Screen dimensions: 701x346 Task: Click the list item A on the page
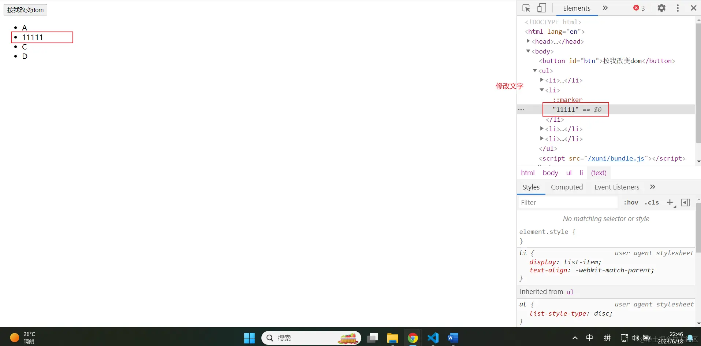click(x=25, y=28)
